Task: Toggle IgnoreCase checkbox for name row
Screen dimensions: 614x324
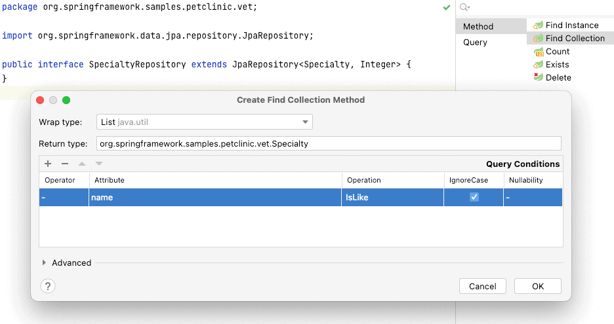Action: click(474, 197)
